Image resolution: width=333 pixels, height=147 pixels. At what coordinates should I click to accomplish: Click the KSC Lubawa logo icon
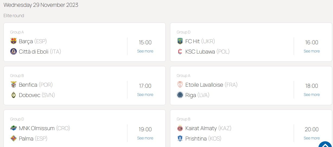coord(180,51)
